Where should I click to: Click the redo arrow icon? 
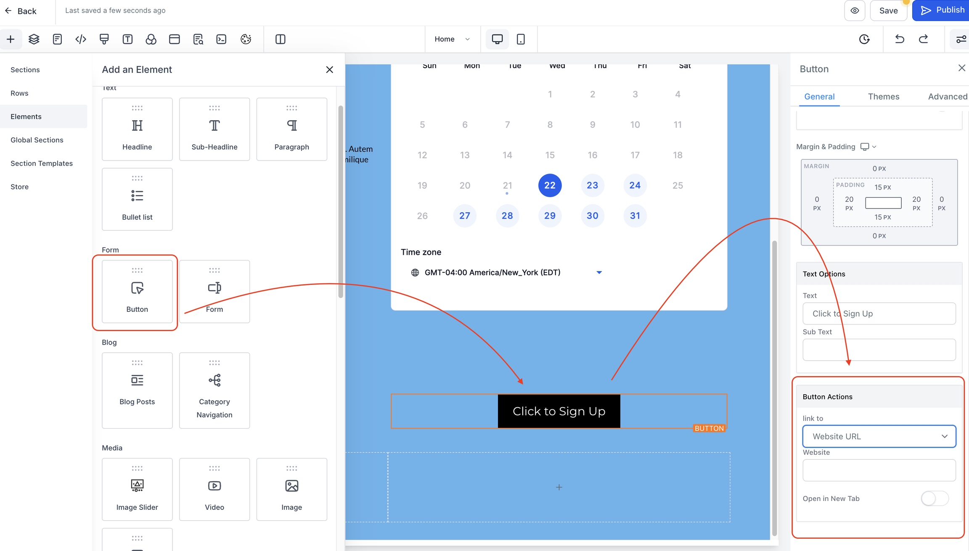pyautogui.click(x=924, y=39)
